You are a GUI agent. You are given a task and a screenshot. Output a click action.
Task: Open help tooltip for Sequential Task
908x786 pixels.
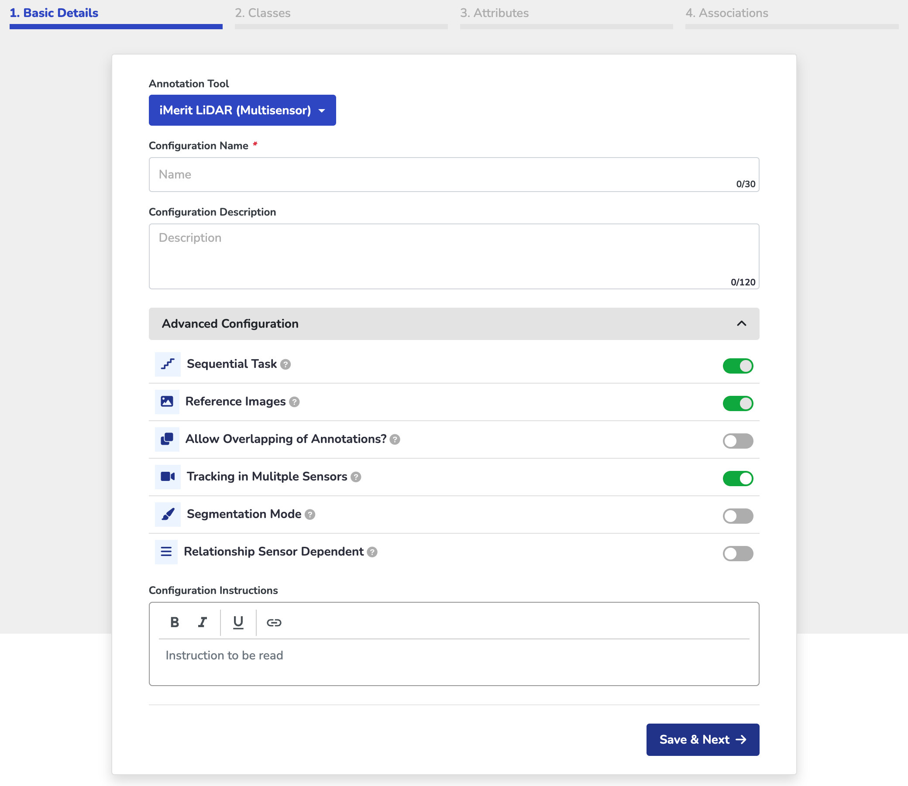coord(285,364)
